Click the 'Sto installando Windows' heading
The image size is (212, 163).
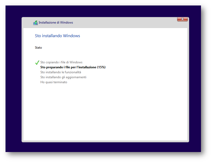click(x=57, y=36)
